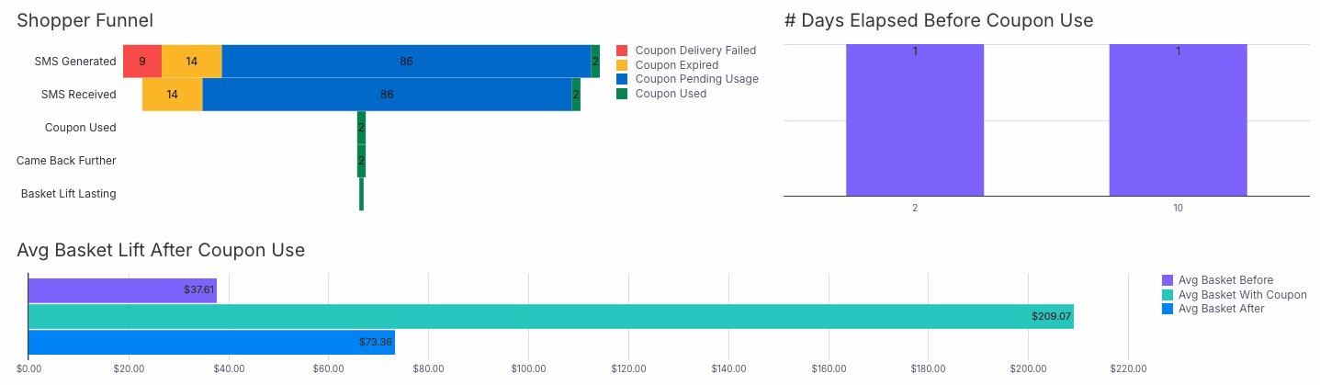
Task: Click the green Came Back Further funnel bar
Action: (x=361, y=161)
